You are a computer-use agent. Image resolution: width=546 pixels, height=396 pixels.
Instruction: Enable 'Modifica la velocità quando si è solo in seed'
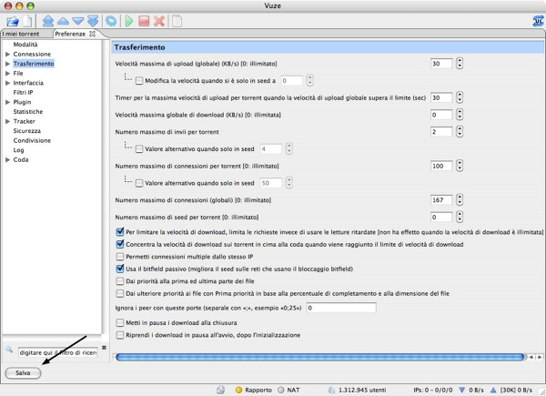(139, 81)
